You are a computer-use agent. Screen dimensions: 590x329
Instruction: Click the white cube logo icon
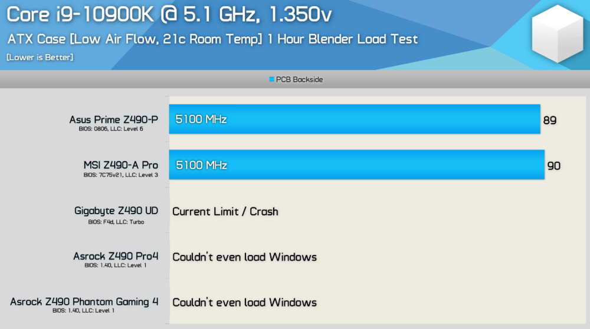point(556,35)
